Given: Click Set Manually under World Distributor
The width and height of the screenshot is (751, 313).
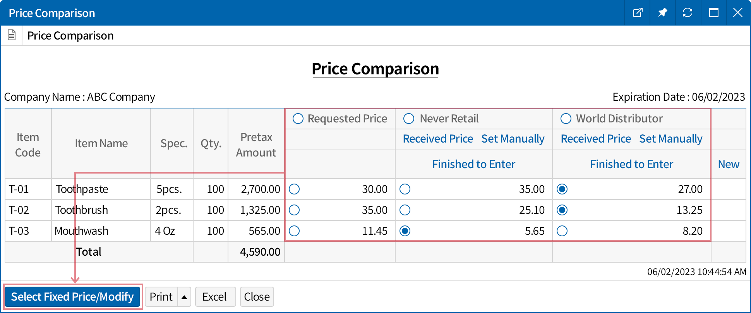Looking at the screenshot, I should point(670,139).
